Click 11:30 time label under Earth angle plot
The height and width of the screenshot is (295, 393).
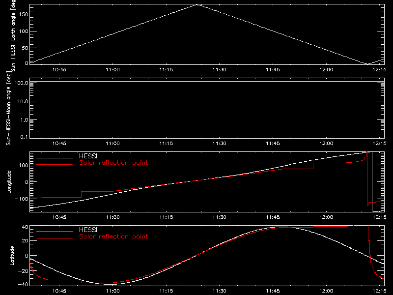220,70
